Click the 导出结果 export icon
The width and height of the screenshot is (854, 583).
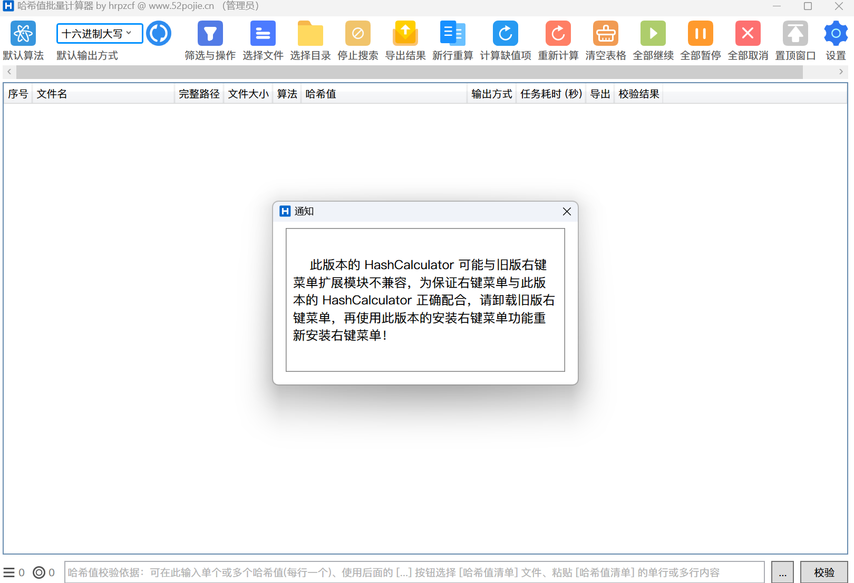coord(405,34)
